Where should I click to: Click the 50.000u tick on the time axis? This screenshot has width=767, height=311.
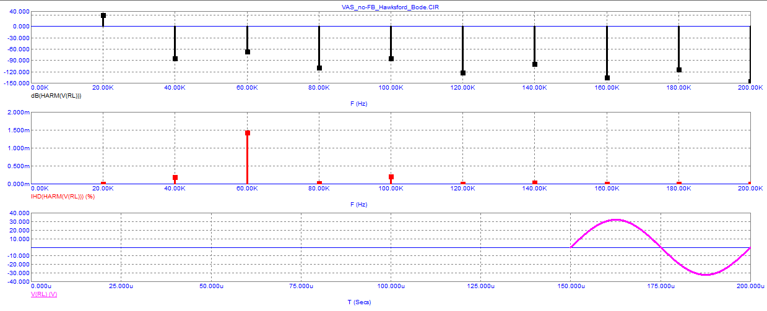pyautogui.click(x=210, y=287)
